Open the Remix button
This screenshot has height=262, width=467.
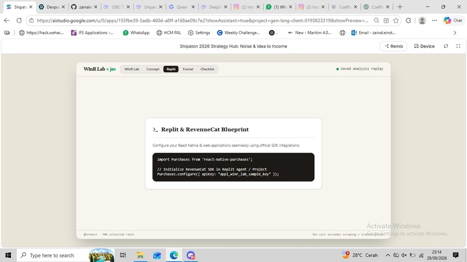393,46
